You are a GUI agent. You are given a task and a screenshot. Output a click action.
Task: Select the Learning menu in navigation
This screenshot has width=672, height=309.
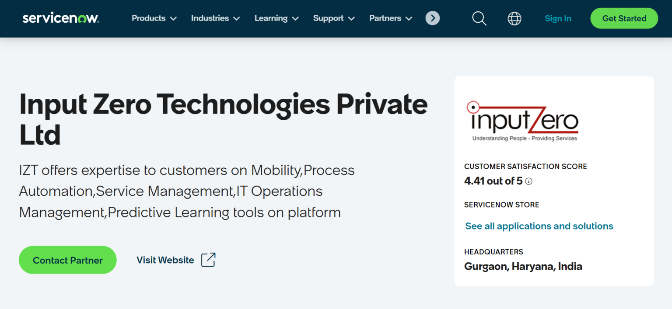click(270, 18)
